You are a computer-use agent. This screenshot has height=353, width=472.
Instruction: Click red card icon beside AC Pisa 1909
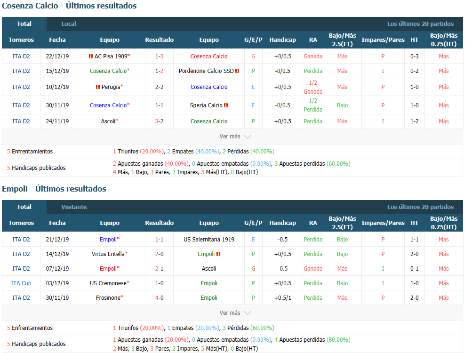point(91,56)
